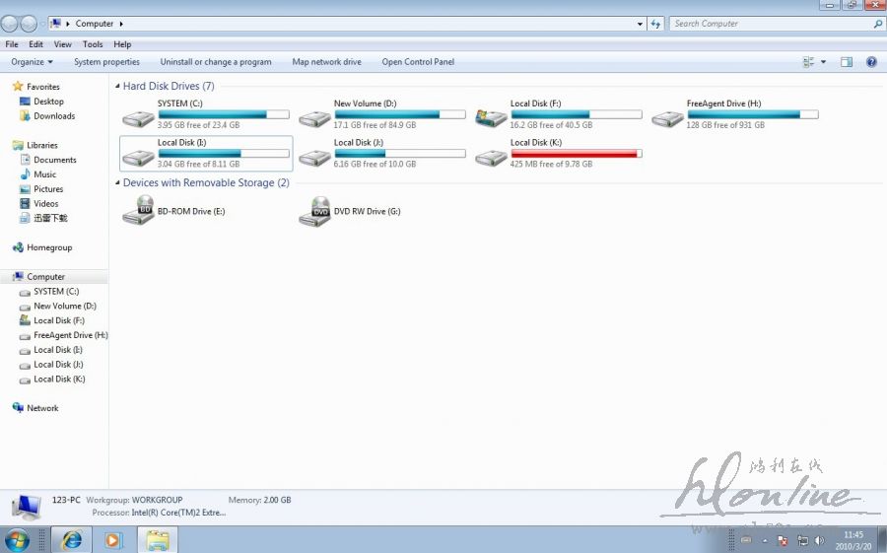Select the FreeAgent Drive (H:) icon
This screenshot has height=553, width=887.
click(667, 119)
